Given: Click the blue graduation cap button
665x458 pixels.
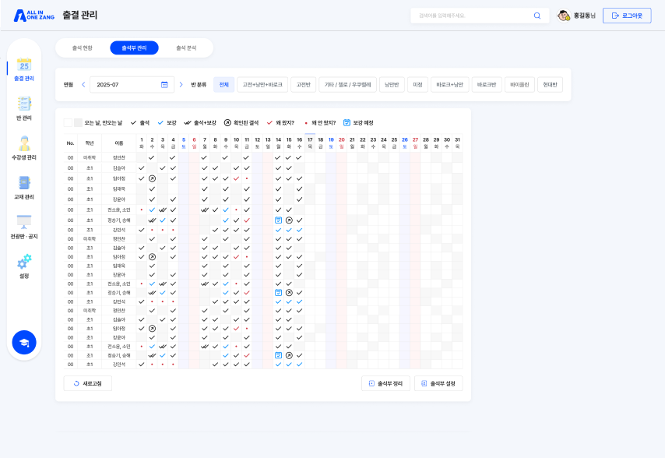Looking at the screenshot, I should pyautogui.click(x=24, y=342).
